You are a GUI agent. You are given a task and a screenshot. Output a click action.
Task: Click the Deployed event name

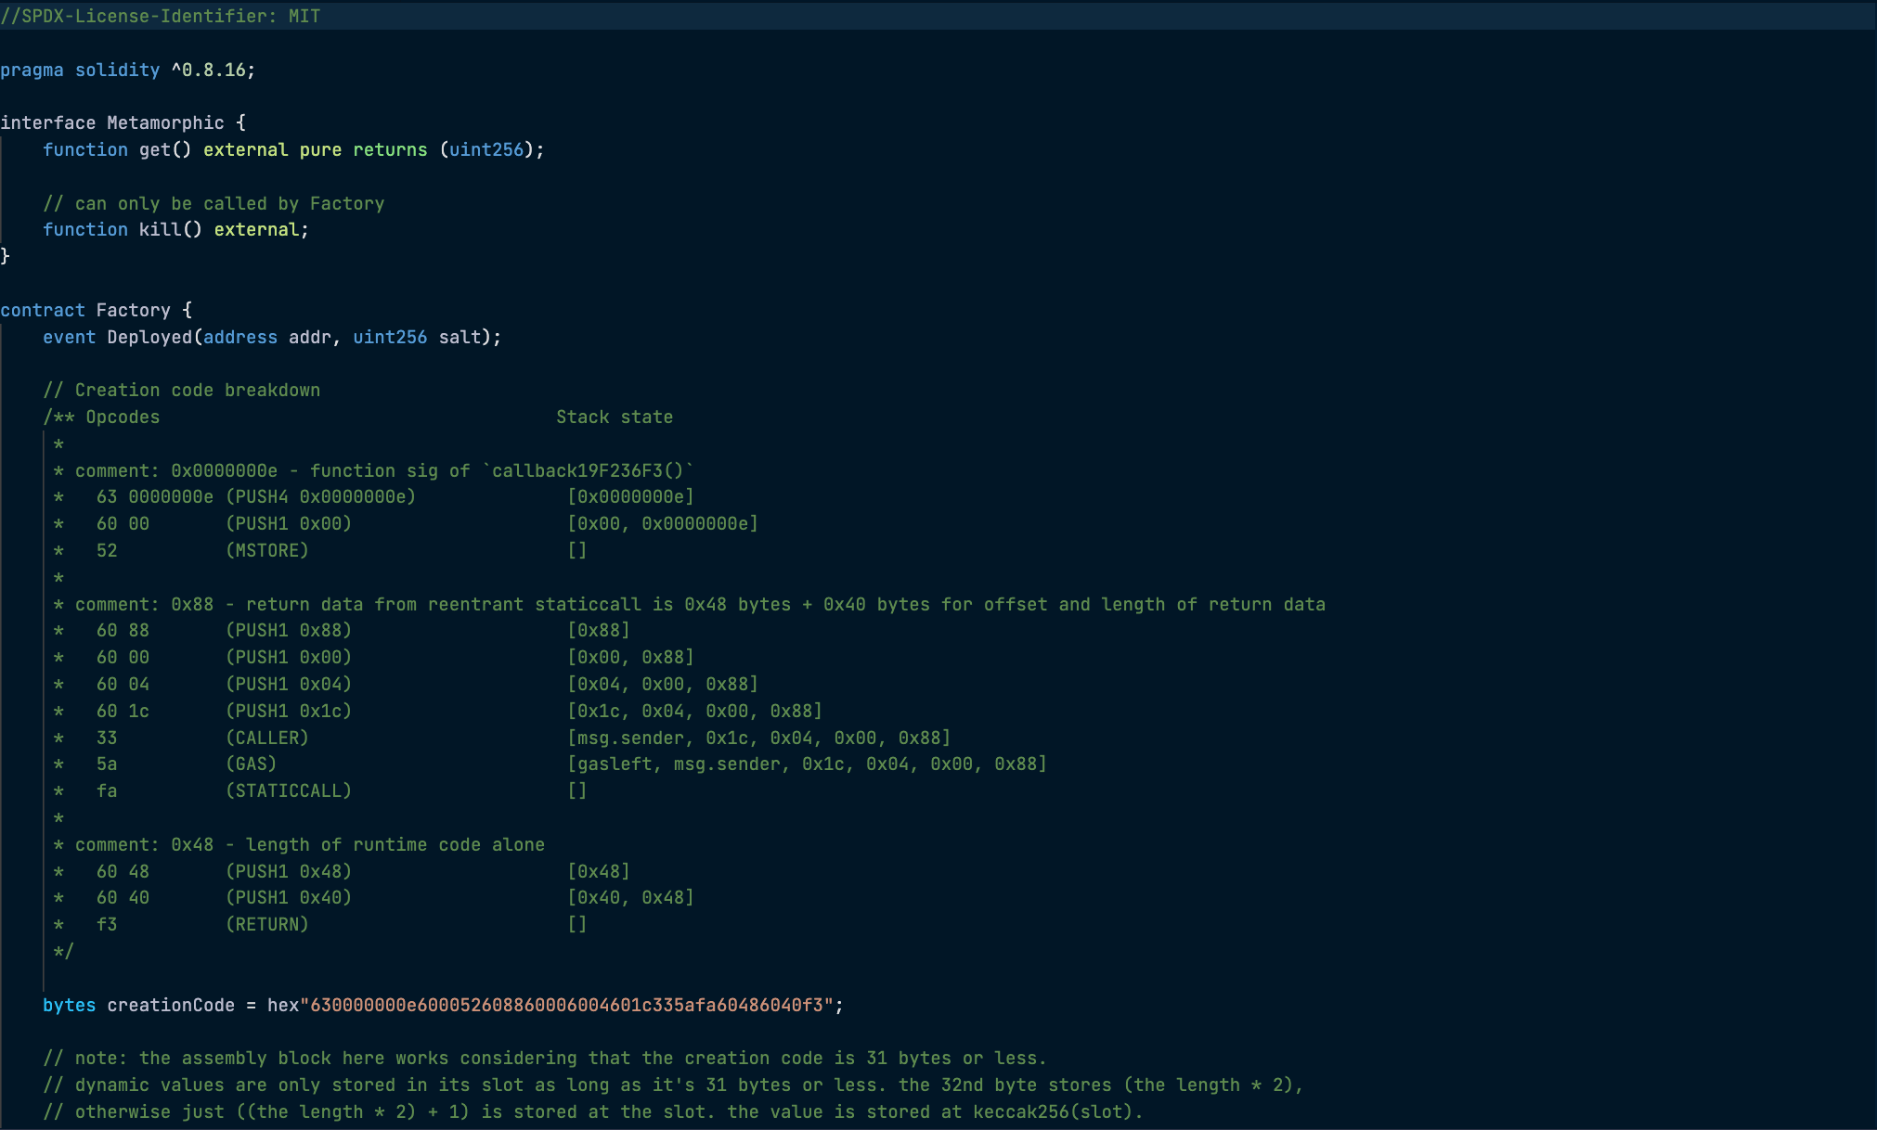[149, 337]
